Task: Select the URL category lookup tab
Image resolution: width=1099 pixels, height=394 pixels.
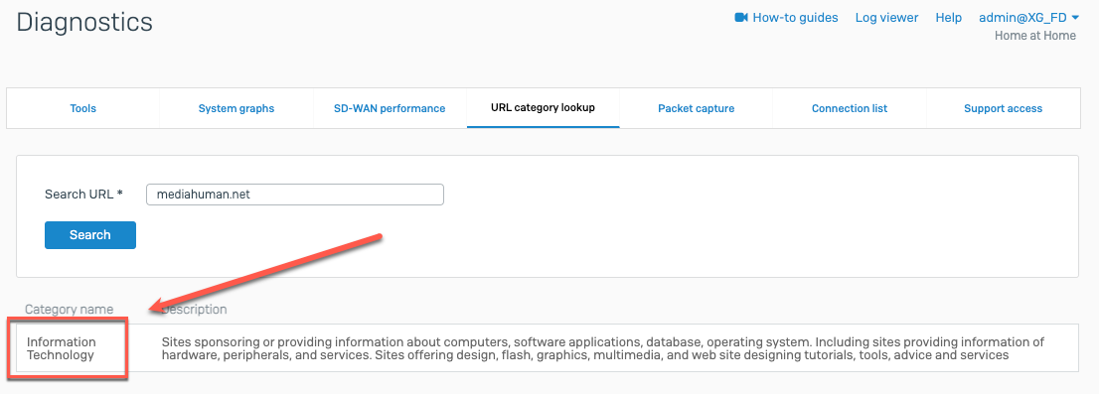Action: (544, 108)
